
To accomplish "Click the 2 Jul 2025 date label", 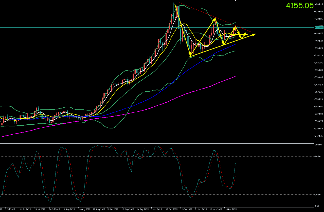I will click(10, 209).
